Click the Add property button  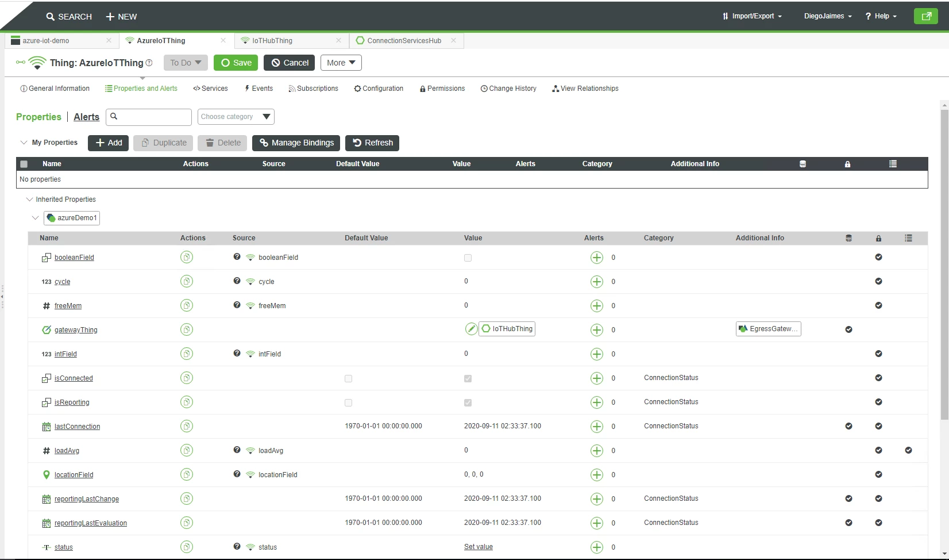(x=108, y=143)
